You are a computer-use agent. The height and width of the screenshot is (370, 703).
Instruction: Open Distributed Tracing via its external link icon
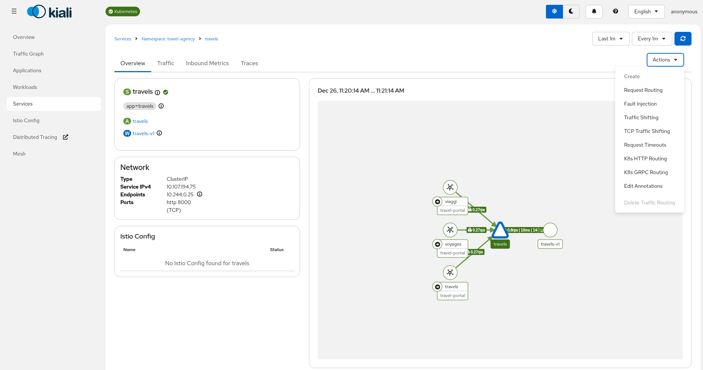65,137
